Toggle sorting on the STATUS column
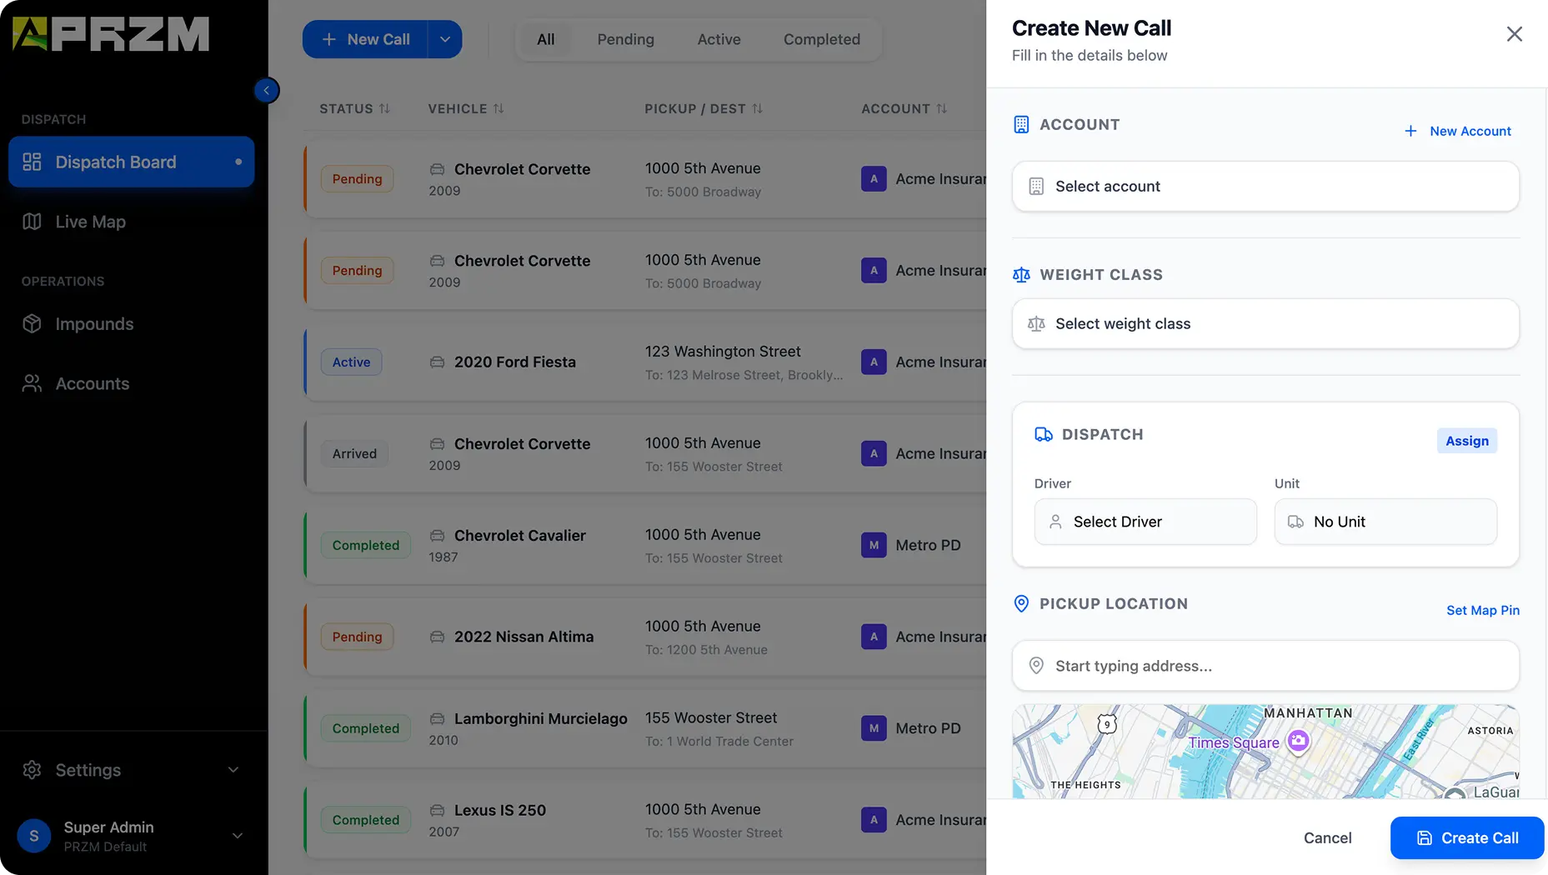Screen dimensions: 1548x875 (x=354, y=108)
